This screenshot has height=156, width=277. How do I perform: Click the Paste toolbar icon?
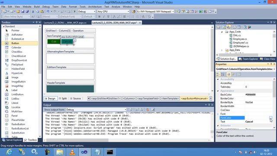point(42,12)
